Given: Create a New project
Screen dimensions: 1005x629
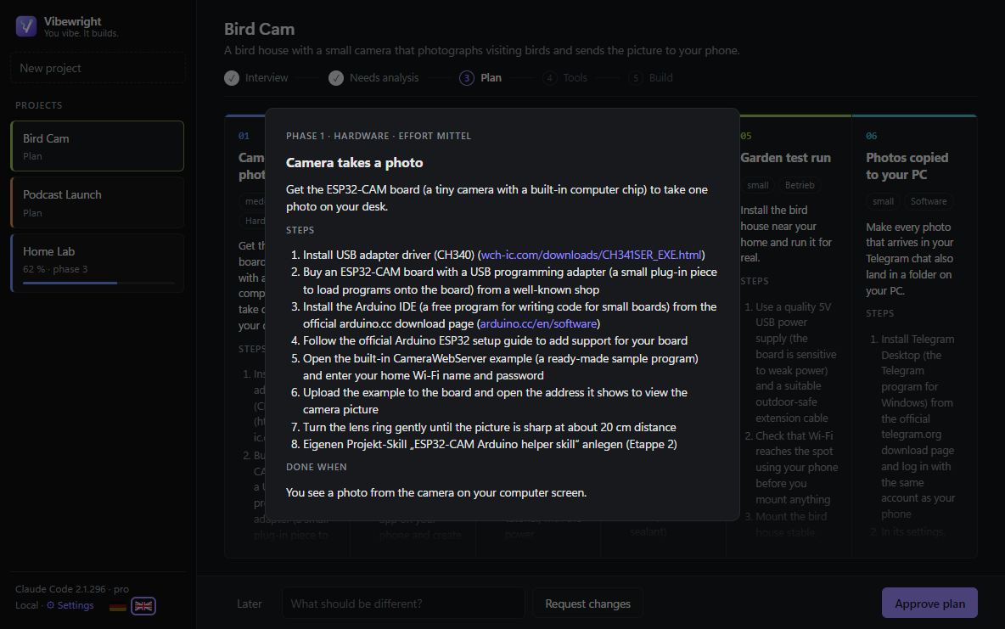Looking at the screenshot, I should click(98, 68).
